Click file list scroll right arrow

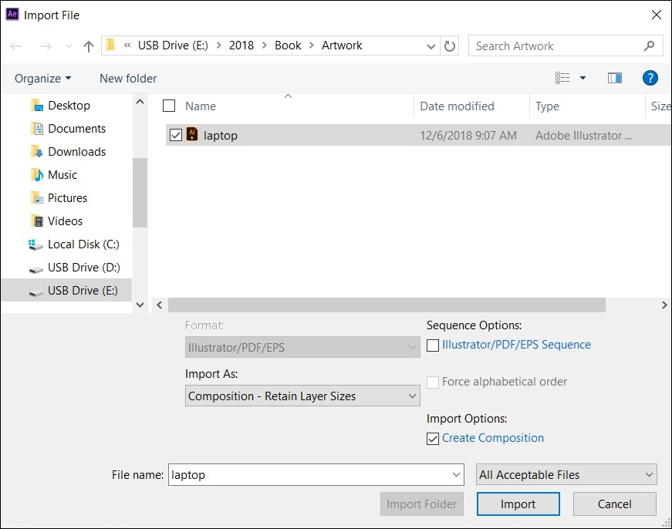(x=664, y=305)
